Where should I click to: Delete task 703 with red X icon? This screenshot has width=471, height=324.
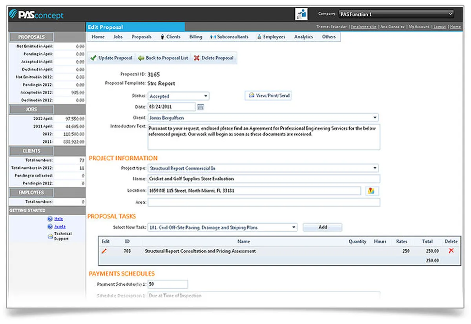click(451, 251)
